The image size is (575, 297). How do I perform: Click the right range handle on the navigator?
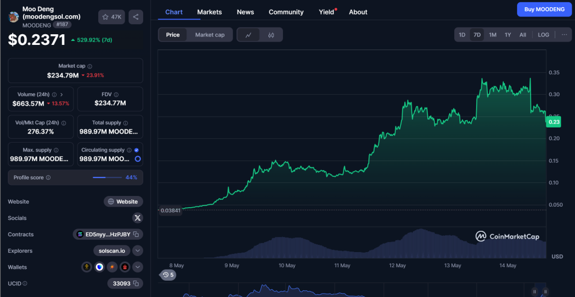point(546,292)
